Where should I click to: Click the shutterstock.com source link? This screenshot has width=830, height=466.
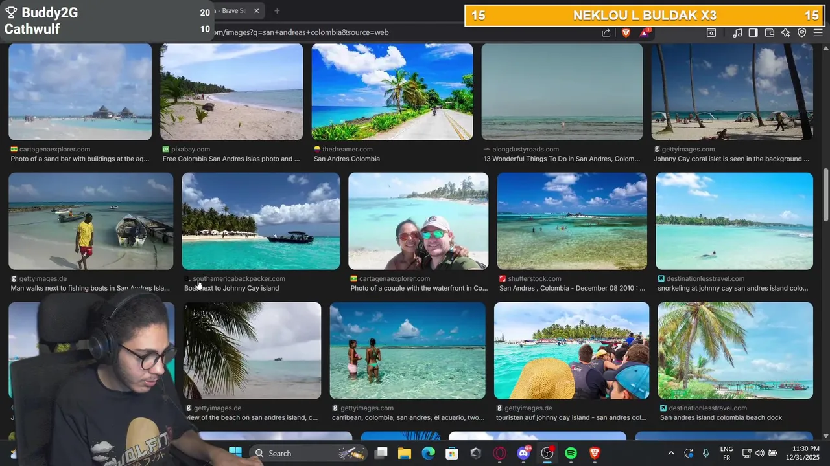click(535, 278)
